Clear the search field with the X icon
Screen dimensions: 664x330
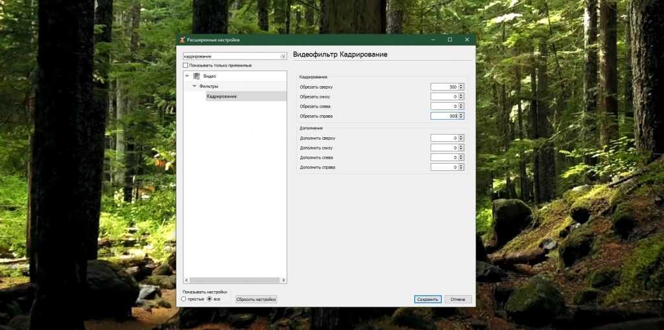pos(282,56)
